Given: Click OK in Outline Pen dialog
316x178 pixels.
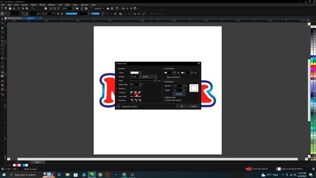Looking at the screenshot, I should [x=182, y=106].
